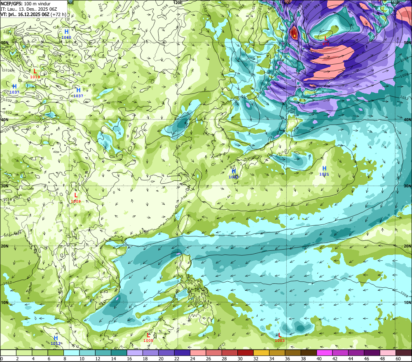Viewport: 412px width, 362px height.
Task: Select the 38–40 dark brown legend swatch
Action: (309, 353)
